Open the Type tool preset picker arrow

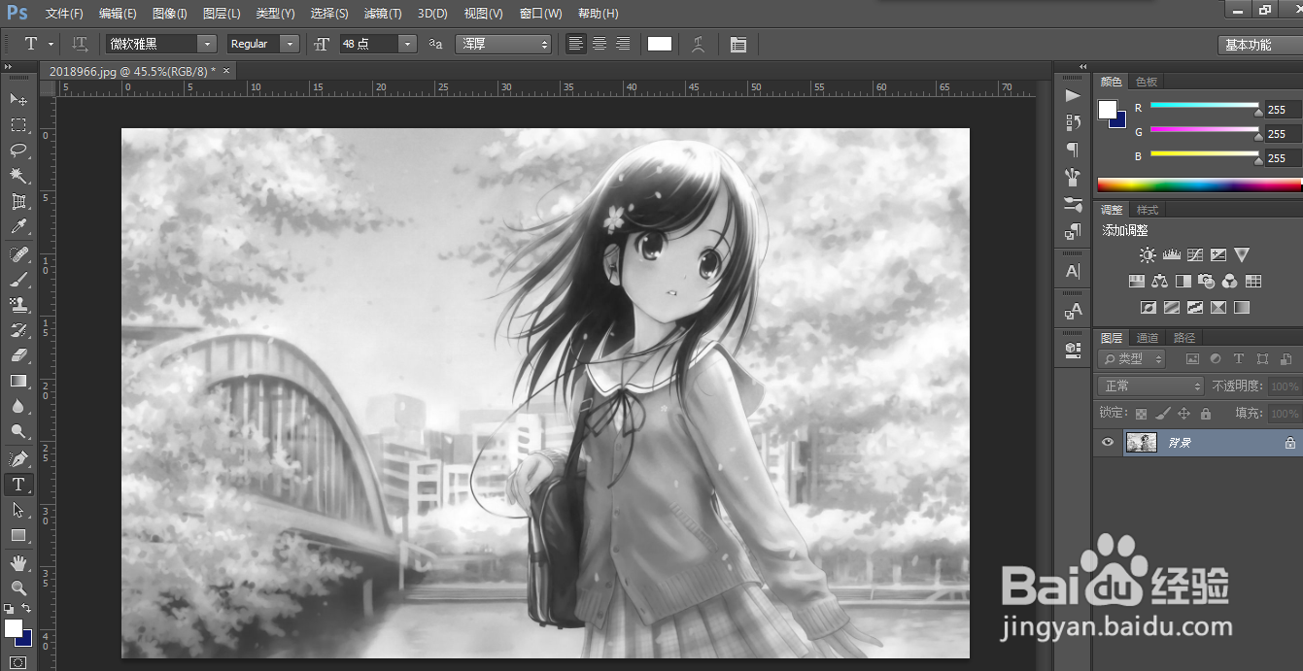click(x=51, y=44)
